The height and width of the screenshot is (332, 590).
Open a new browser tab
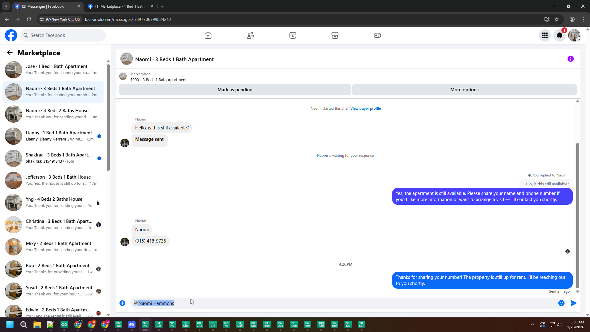click(163, 6)
